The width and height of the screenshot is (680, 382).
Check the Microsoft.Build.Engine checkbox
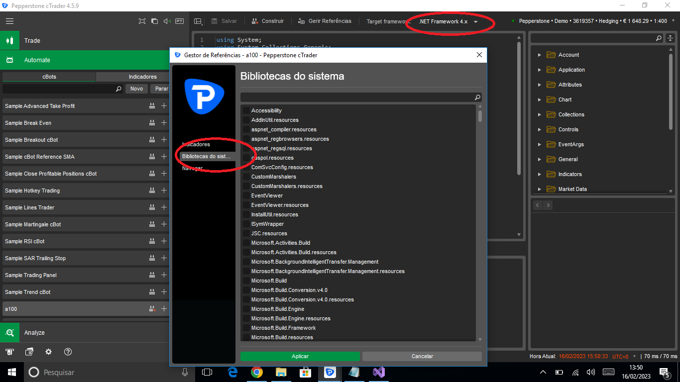(246, 309)
